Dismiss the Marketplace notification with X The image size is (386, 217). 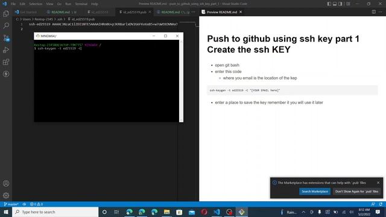[x=378, y=183]
